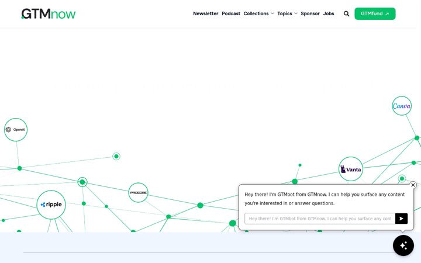Click the Procore logo bubble
This screenshot has width=421, height=263.
point(138,193)
